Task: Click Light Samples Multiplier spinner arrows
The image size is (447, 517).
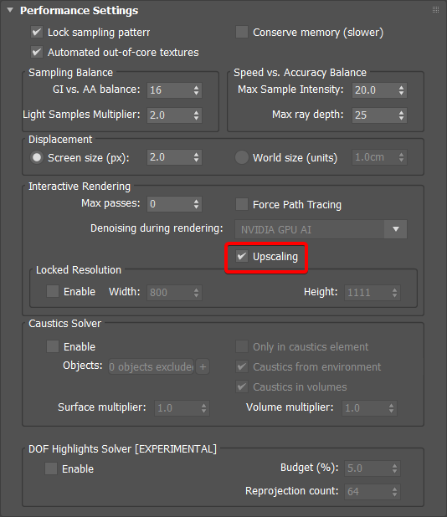Action: (x=196, y=115)
